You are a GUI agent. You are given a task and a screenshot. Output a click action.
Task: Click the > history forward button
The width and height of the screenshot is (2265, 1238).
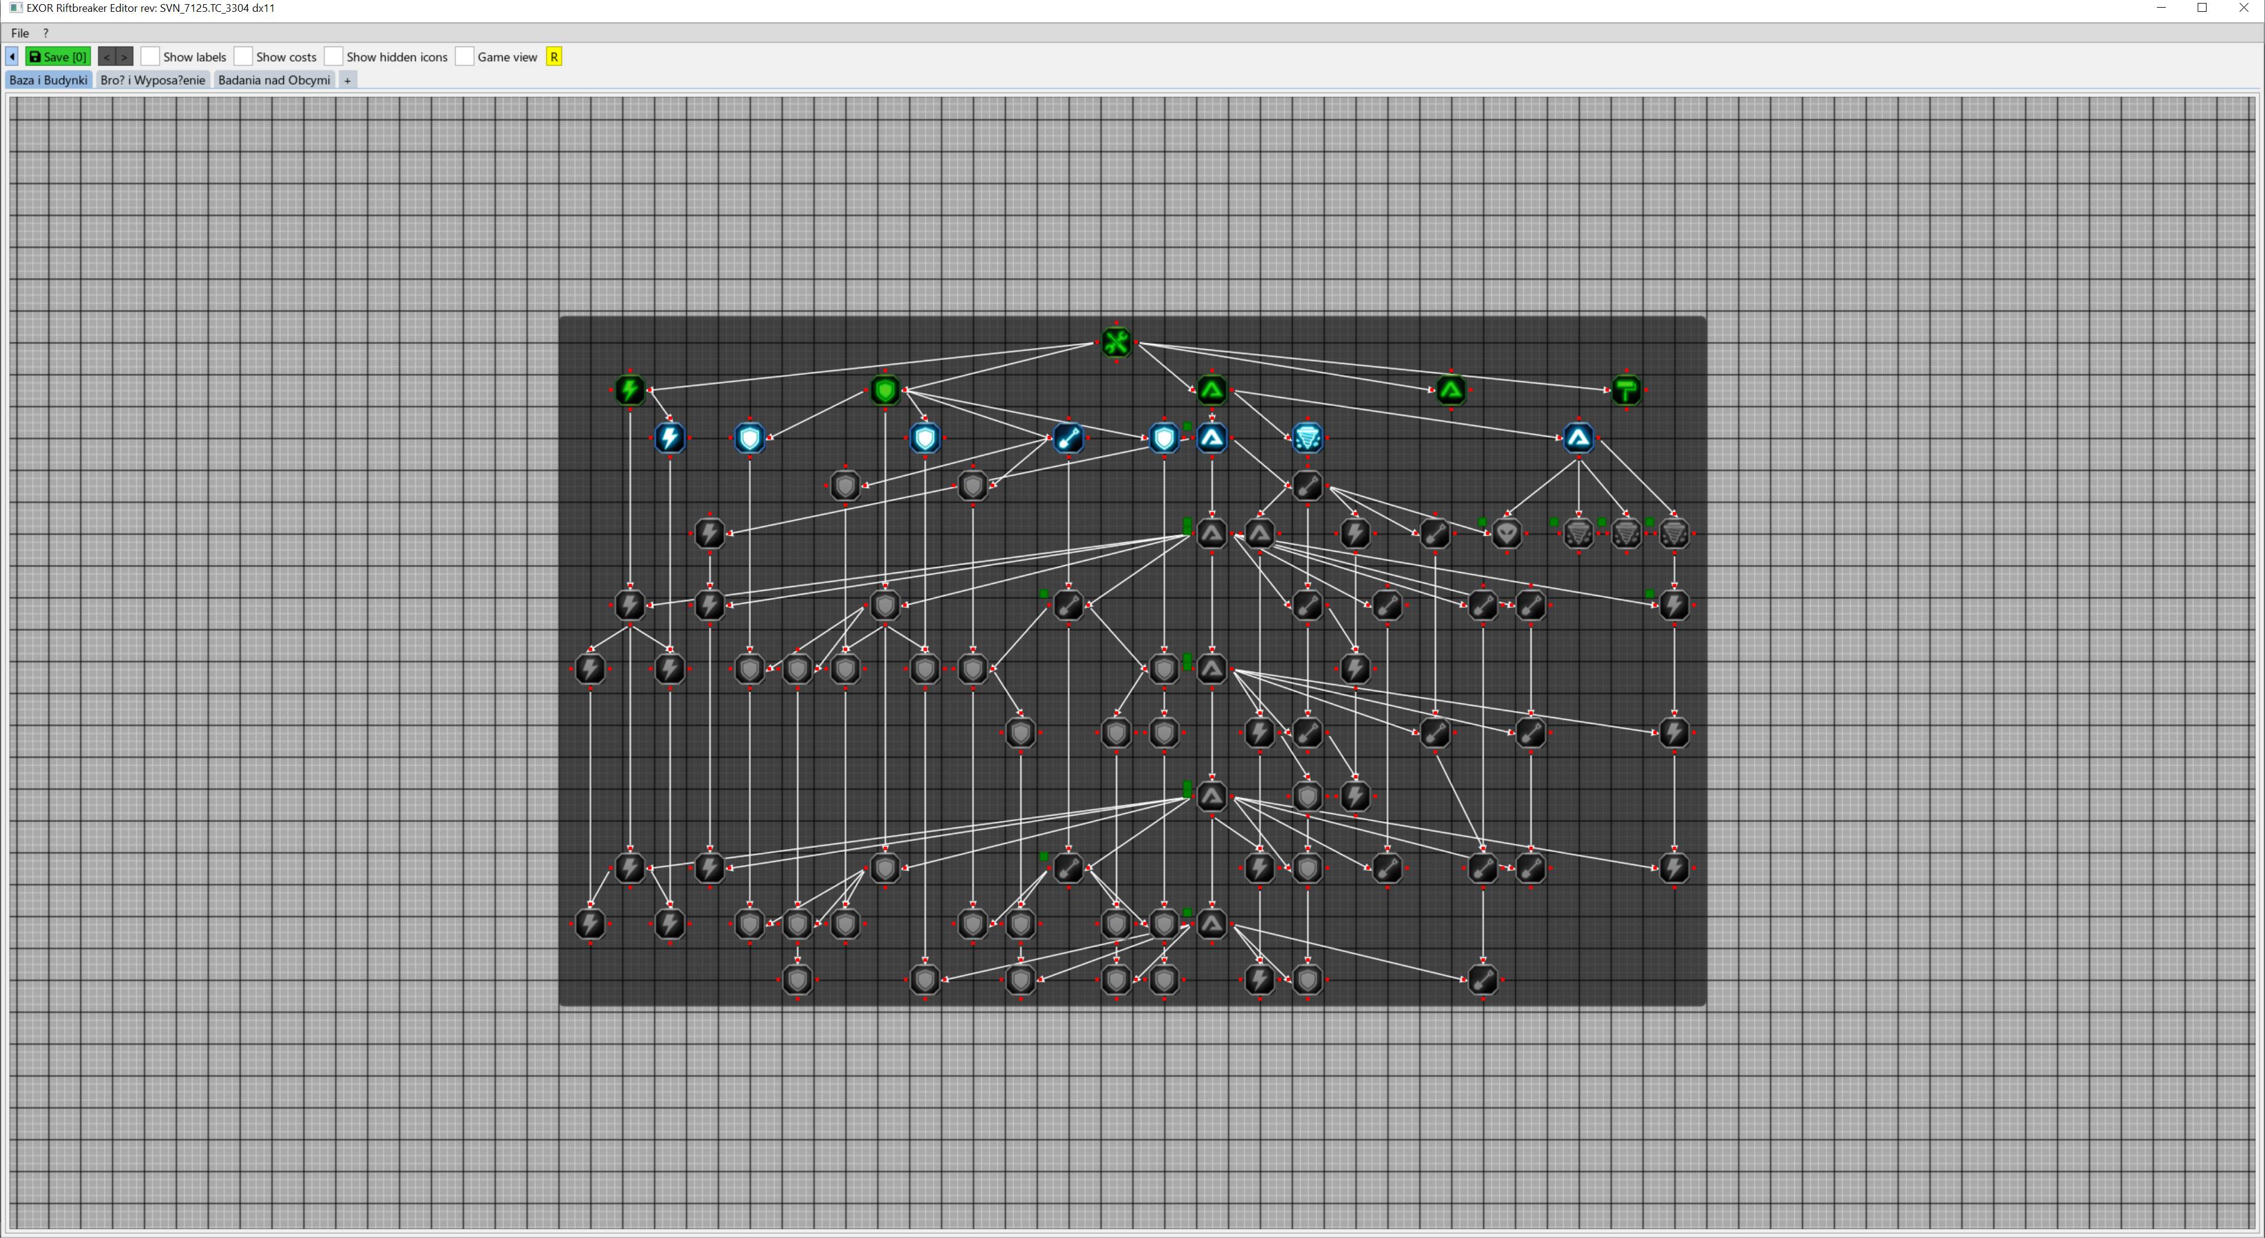coord(124,56)
